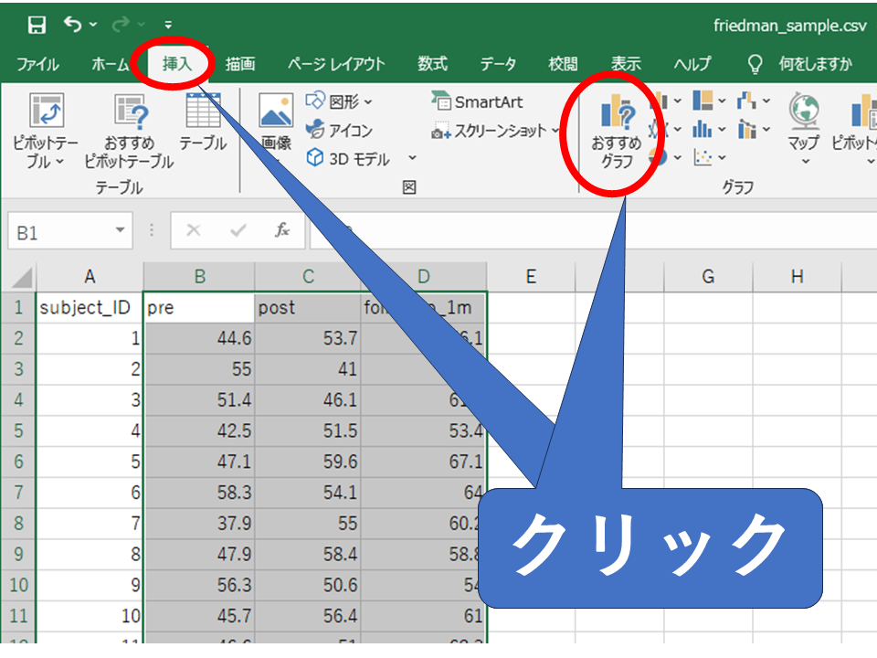This screenshot has height=658, width=877.
Task: Expand the 図形 shapes dropdown
Action: [x=368, y=102]
